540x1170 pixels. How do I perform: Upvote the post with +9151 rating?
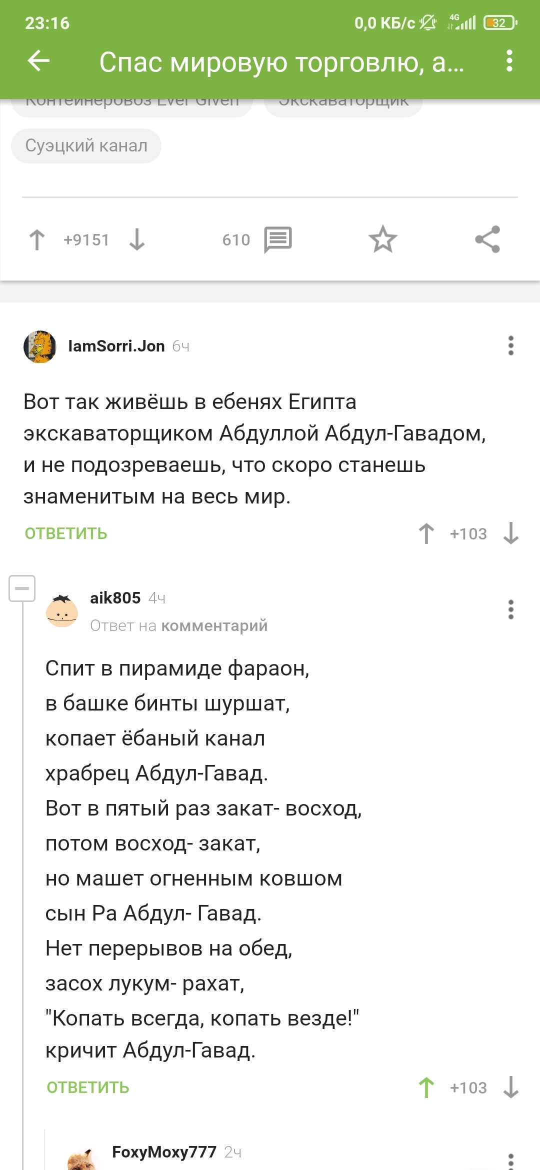click(37, 239)
